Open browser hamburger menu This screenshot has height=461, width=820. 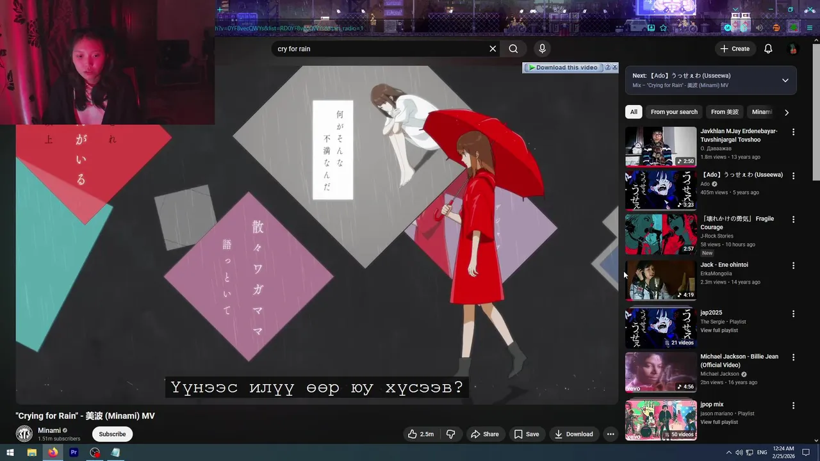tap(810, 28)
